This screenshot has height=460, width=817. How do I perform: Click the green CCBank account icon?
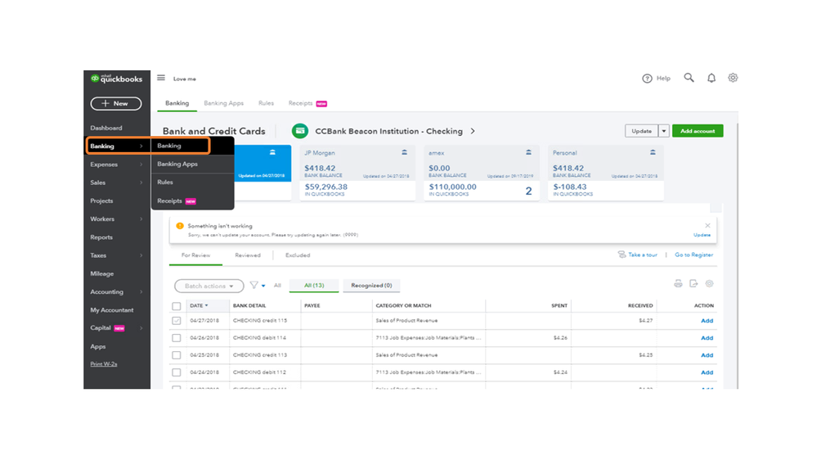coord(300,131)
